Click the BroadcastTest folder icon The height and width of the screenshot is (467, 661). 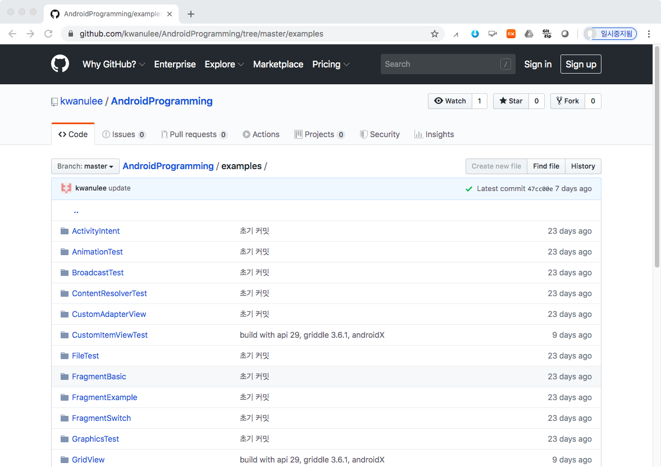click(65, 273)
